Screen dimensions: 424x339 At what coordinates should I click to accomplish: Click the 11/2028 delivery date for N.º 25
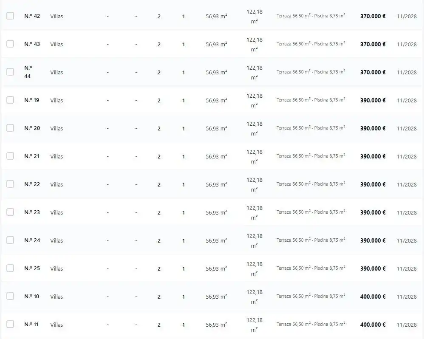[407, 269]
